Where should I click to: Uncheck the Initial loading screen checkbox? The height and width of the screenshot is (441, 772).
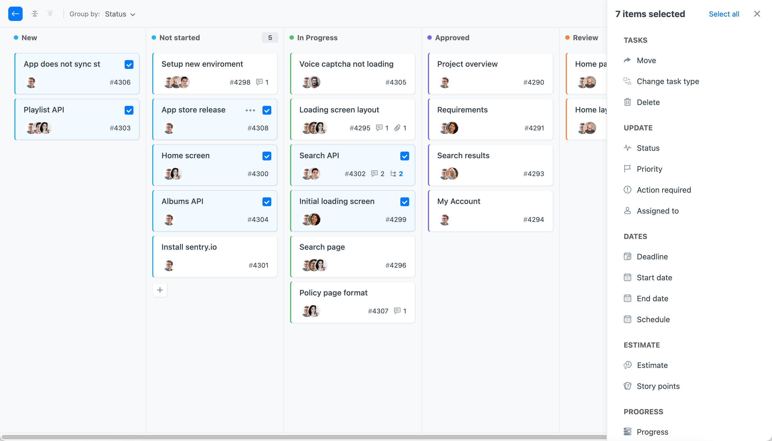coord(405,202)
